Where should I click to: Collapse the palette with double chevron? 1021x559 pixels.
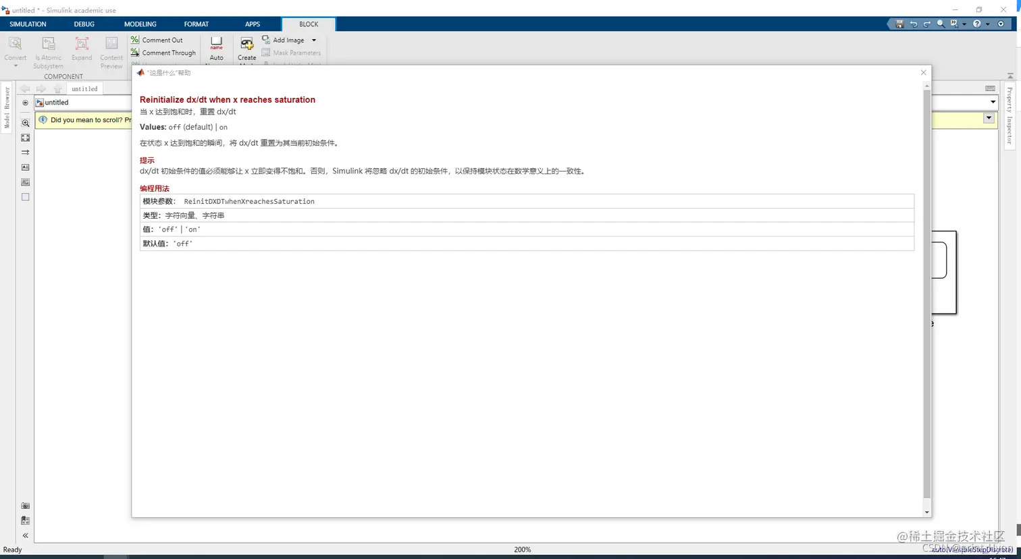point(25,535)
